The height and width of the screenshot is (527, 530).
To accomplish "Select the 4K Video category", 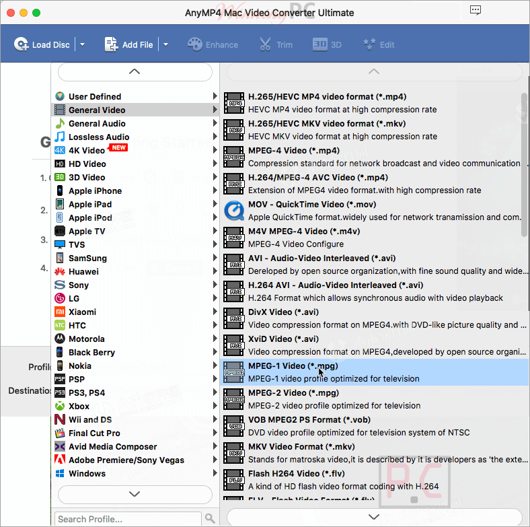I will coord(135,150).
